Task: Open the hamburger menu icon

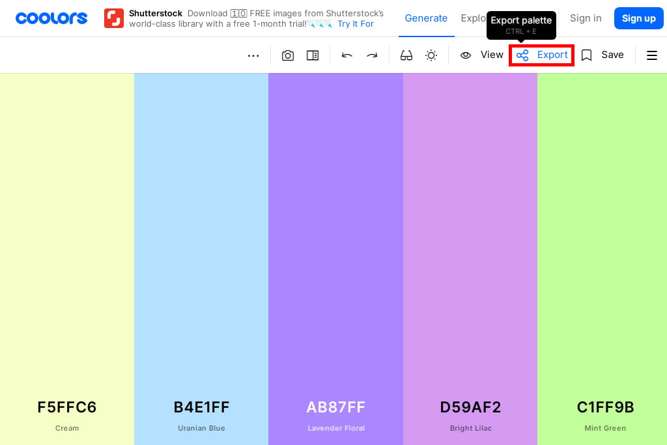Action: tap(651, 55)
